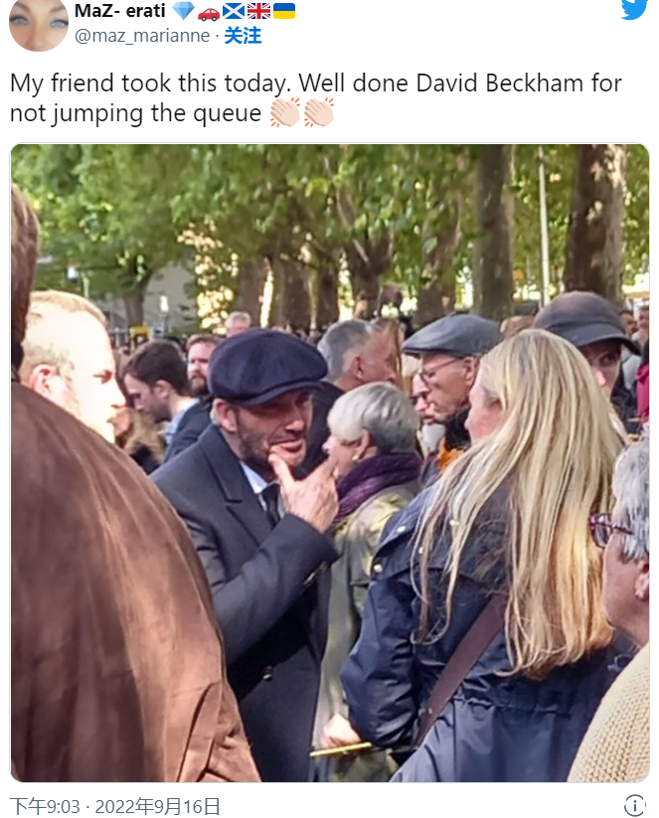The width and height of the screenshot is (659, 818).
Task: Follow the account via 关注 link
Action: pyautogui.click(x=243, y=36)
